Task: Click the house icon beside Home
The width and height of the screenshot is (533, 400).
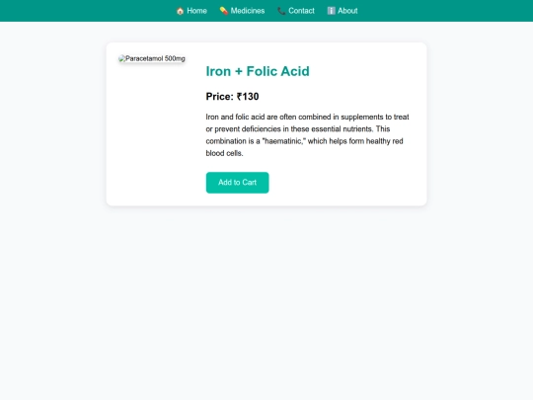Action: point(180,11)
